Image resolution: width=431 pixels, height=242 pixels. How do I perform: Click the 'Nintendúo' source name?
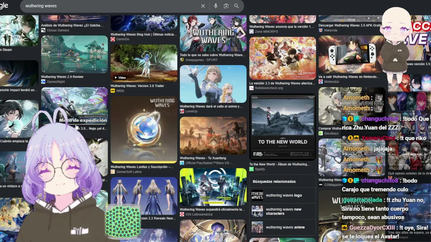coord(332,82)
